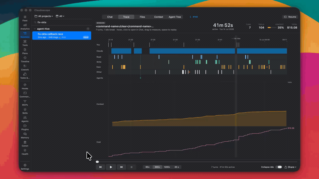Open the Canon section

pyautogui.click(x=25, y=143)
